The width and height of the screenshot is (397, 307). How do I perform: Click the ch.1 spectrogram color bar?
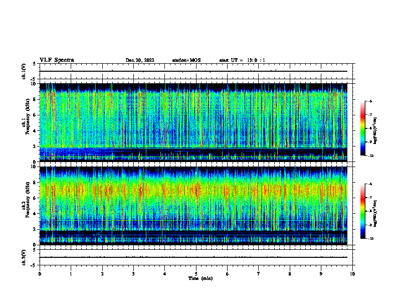[363, 128]
